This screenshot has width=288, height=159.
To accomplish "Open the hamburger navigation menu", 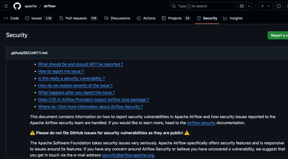I will click(6, 6).
